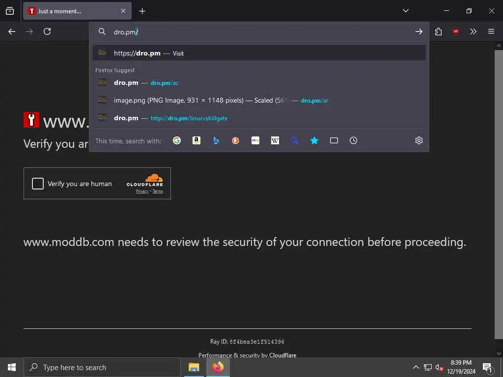
Task: Select the dro.pm/linuxvsbillgate suggestion
Action: [x=259, y=118]
